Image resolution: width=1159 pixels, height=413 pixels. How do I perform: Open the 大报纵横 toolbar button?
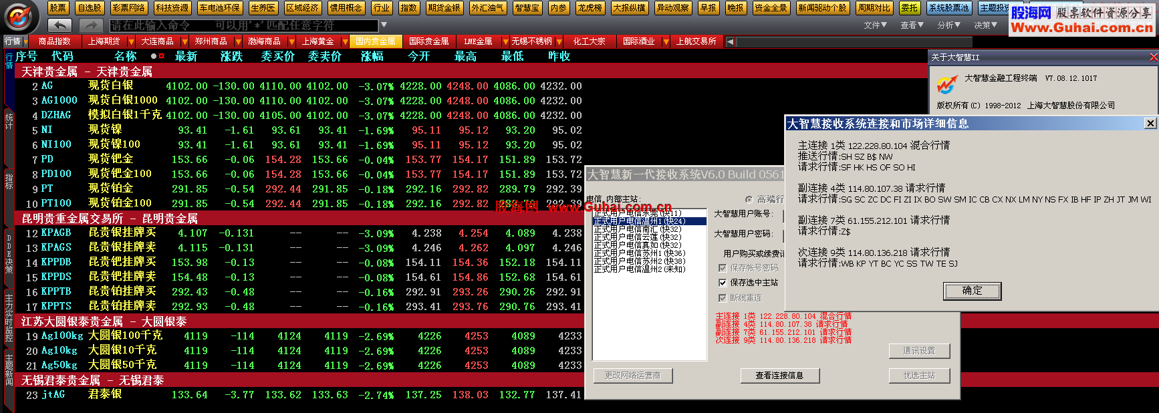[x=630, y=8]
